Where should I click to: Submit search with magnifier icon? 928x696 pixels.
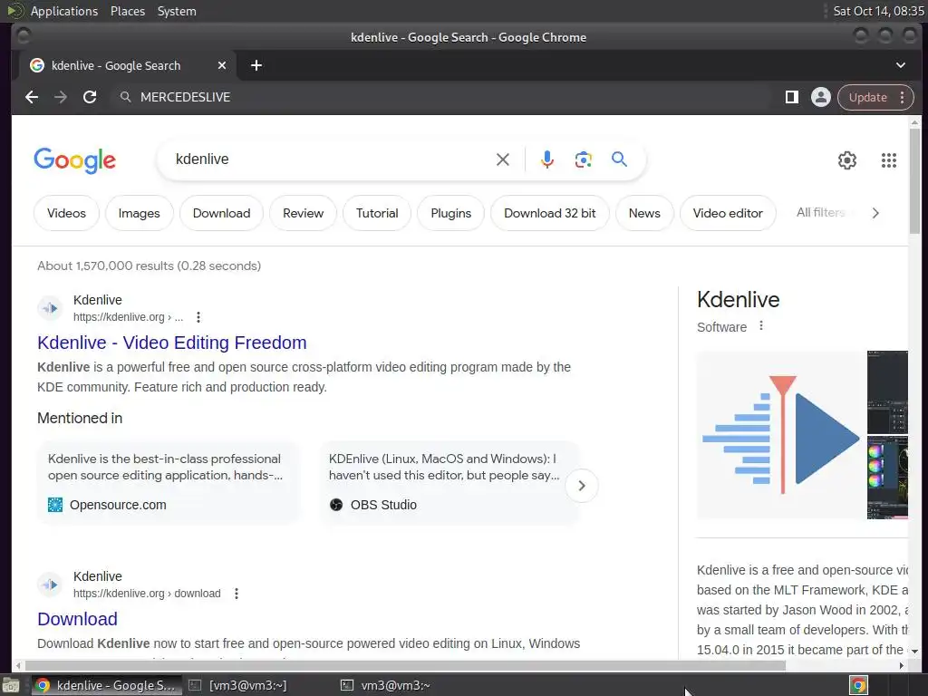[x=619, y=159]
